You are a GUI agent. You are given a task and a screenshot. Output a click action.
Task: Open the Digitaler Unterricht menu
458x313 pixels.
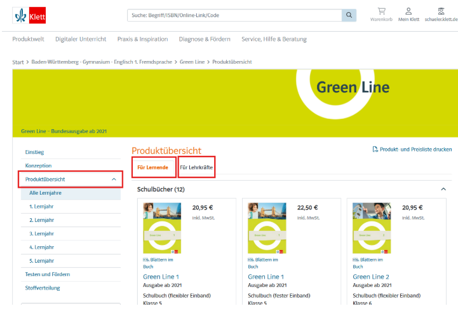click(81, 39)
